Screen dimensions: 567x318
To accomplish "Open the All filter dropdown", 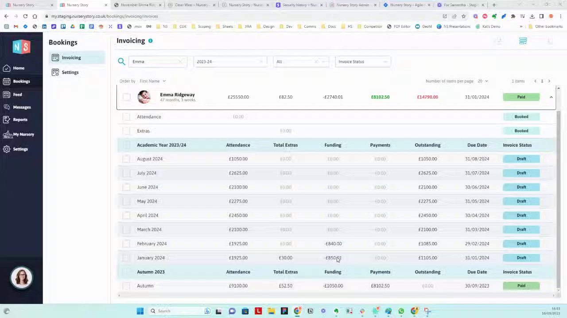I will pyautogui.click(x=301, y=62).
